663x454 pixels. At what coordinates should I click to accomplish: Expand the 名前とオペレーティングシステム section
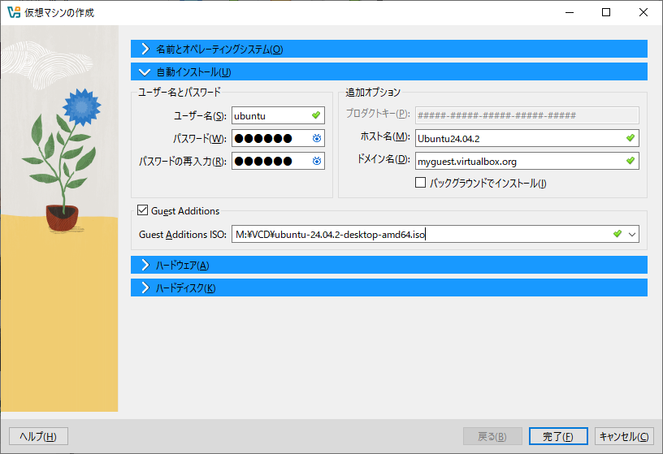(389, 49)
